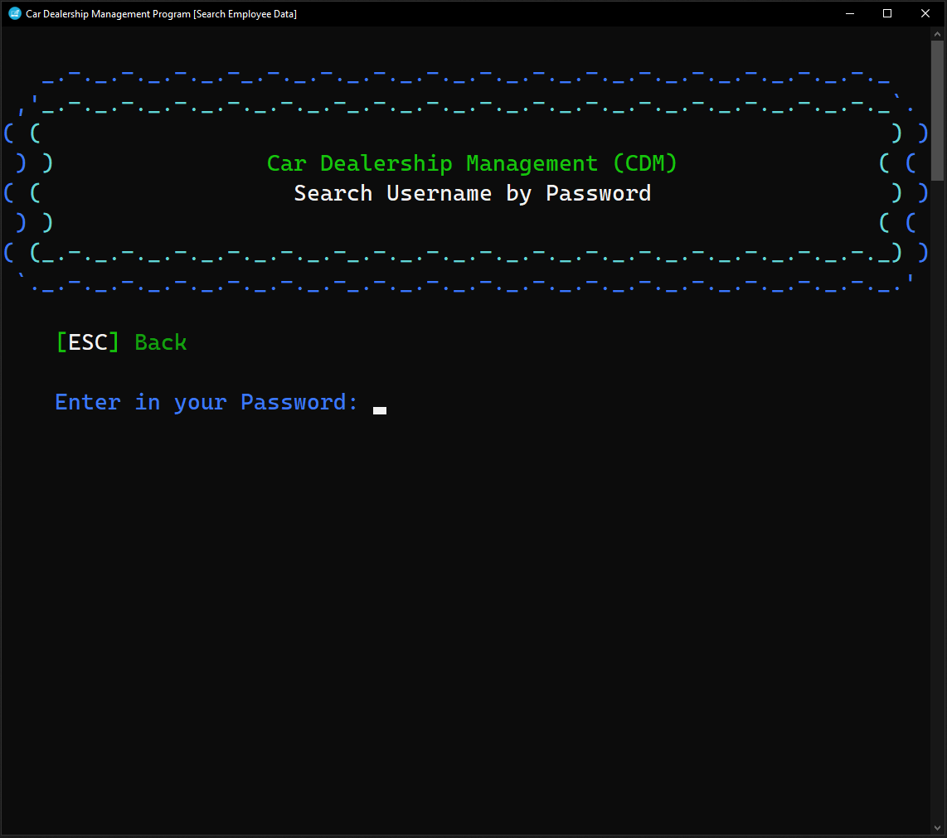The image size is (947, 838).
Task: Click the password input cursor
Action: click(x=379, y=410)
